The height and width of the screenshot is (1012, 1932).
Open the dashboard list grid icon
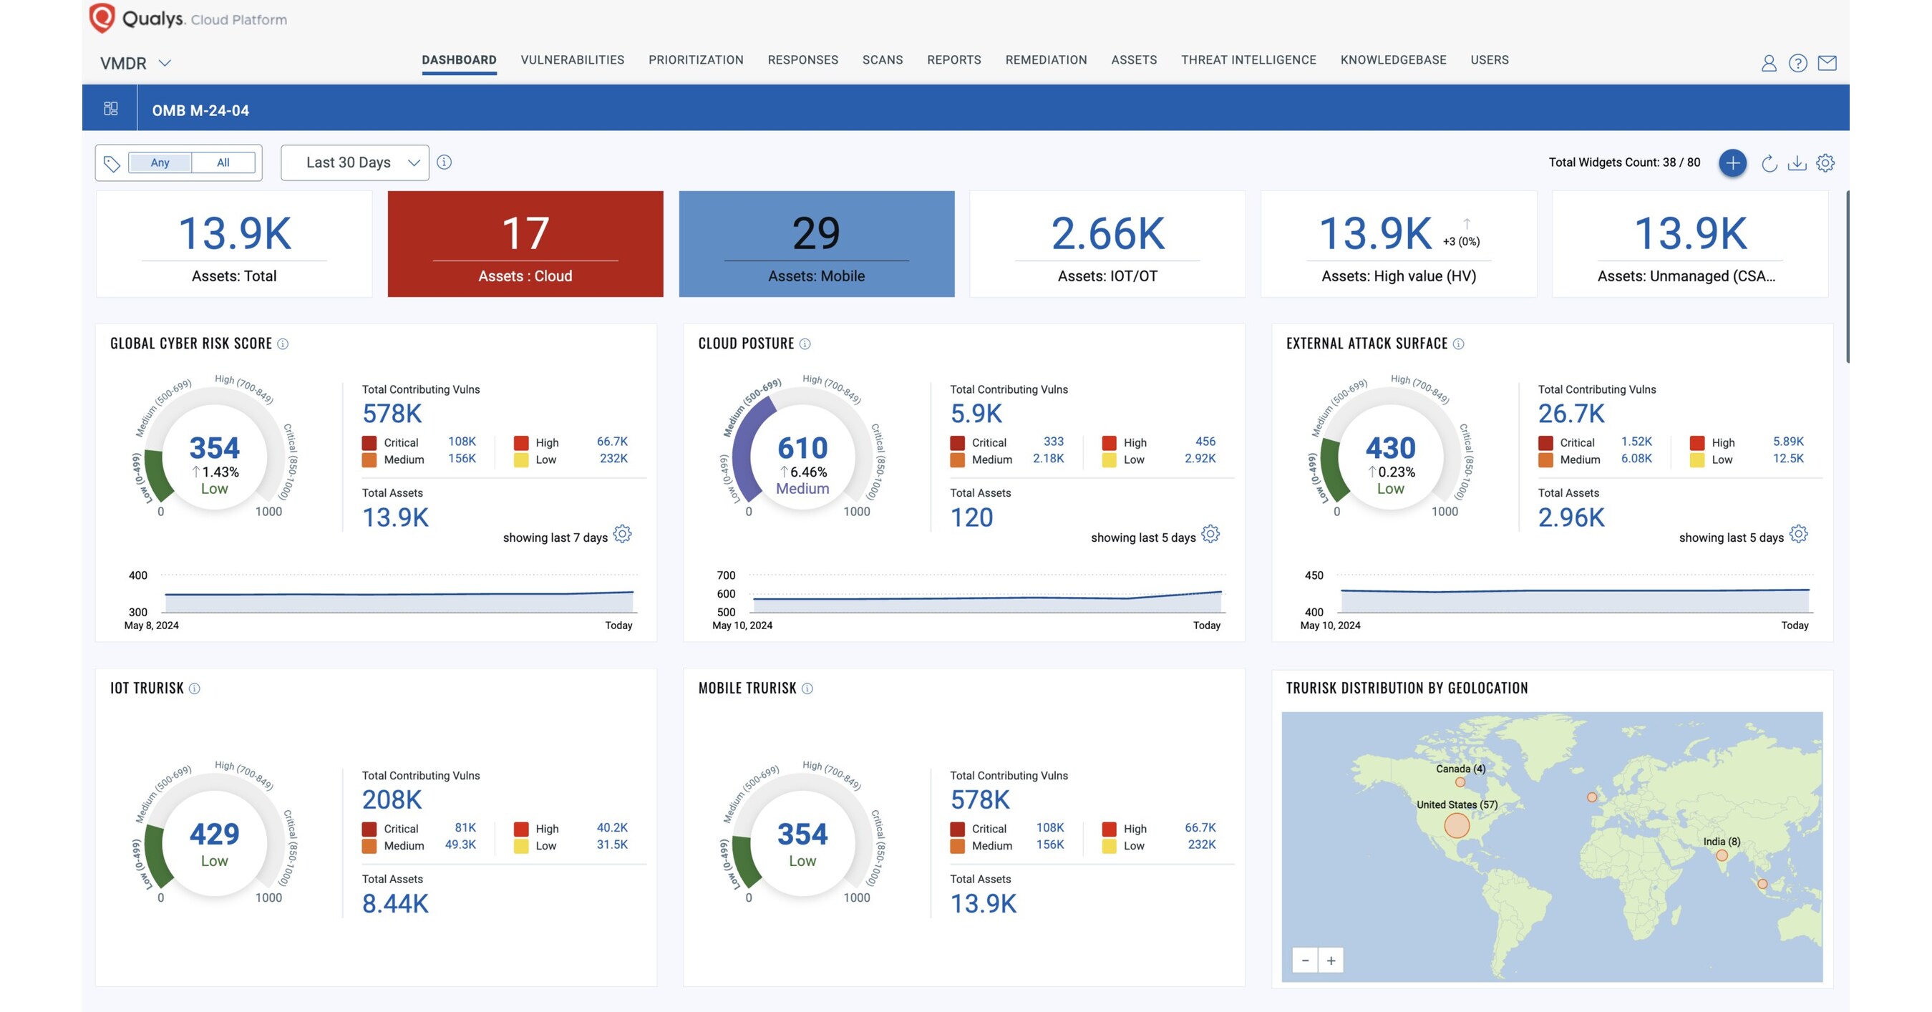111,109
